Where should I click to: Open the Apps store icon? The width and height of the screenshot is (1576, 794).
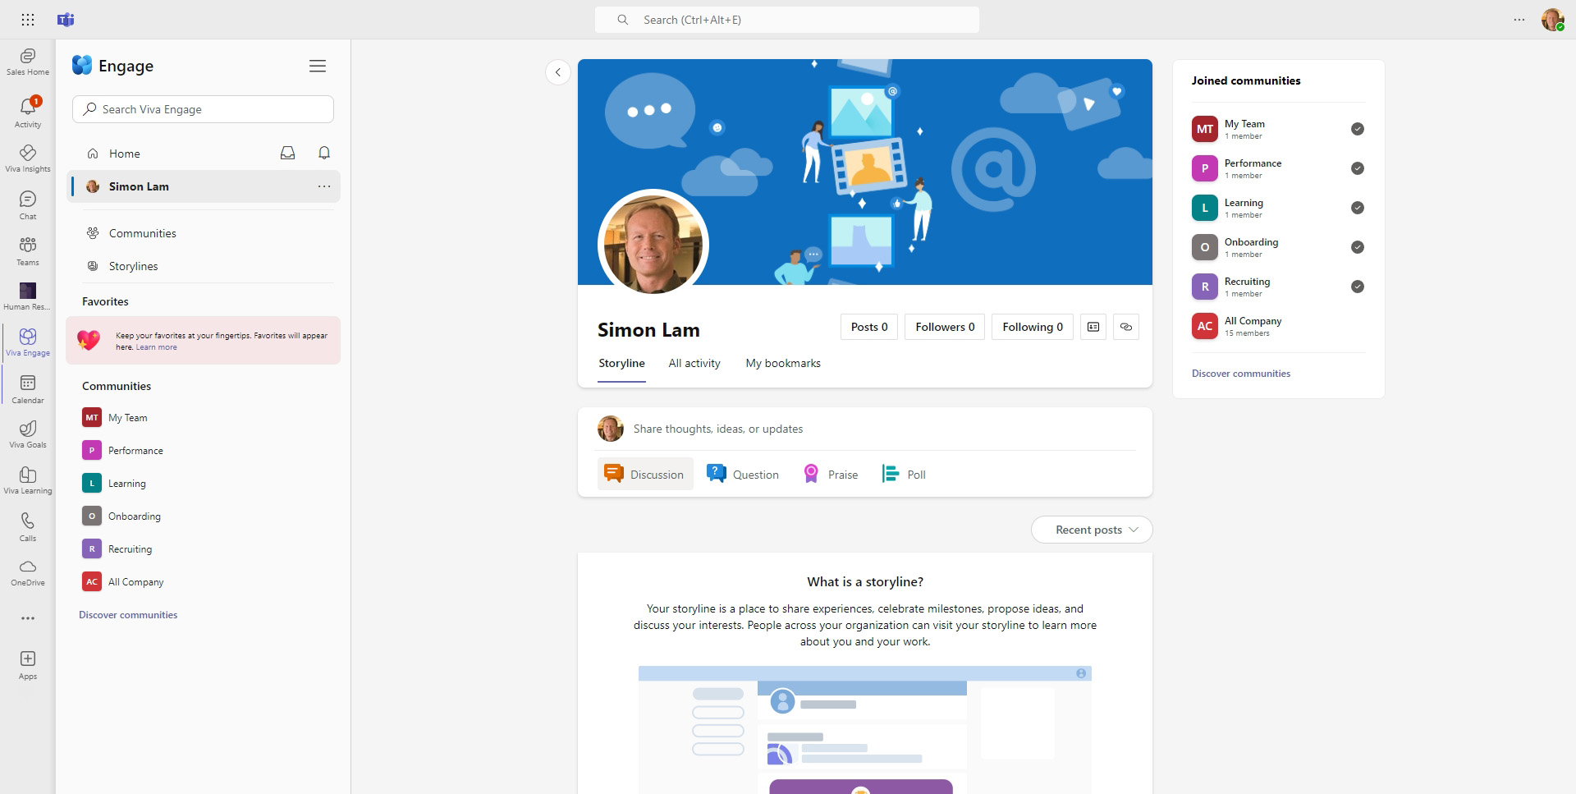tap(28, 665)
